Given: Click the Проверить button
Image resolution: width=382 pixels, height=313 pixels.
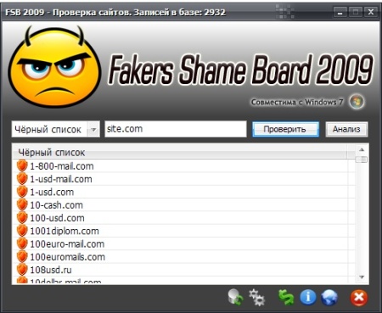Looking at the screenshot, I should (x=285, y=130).
